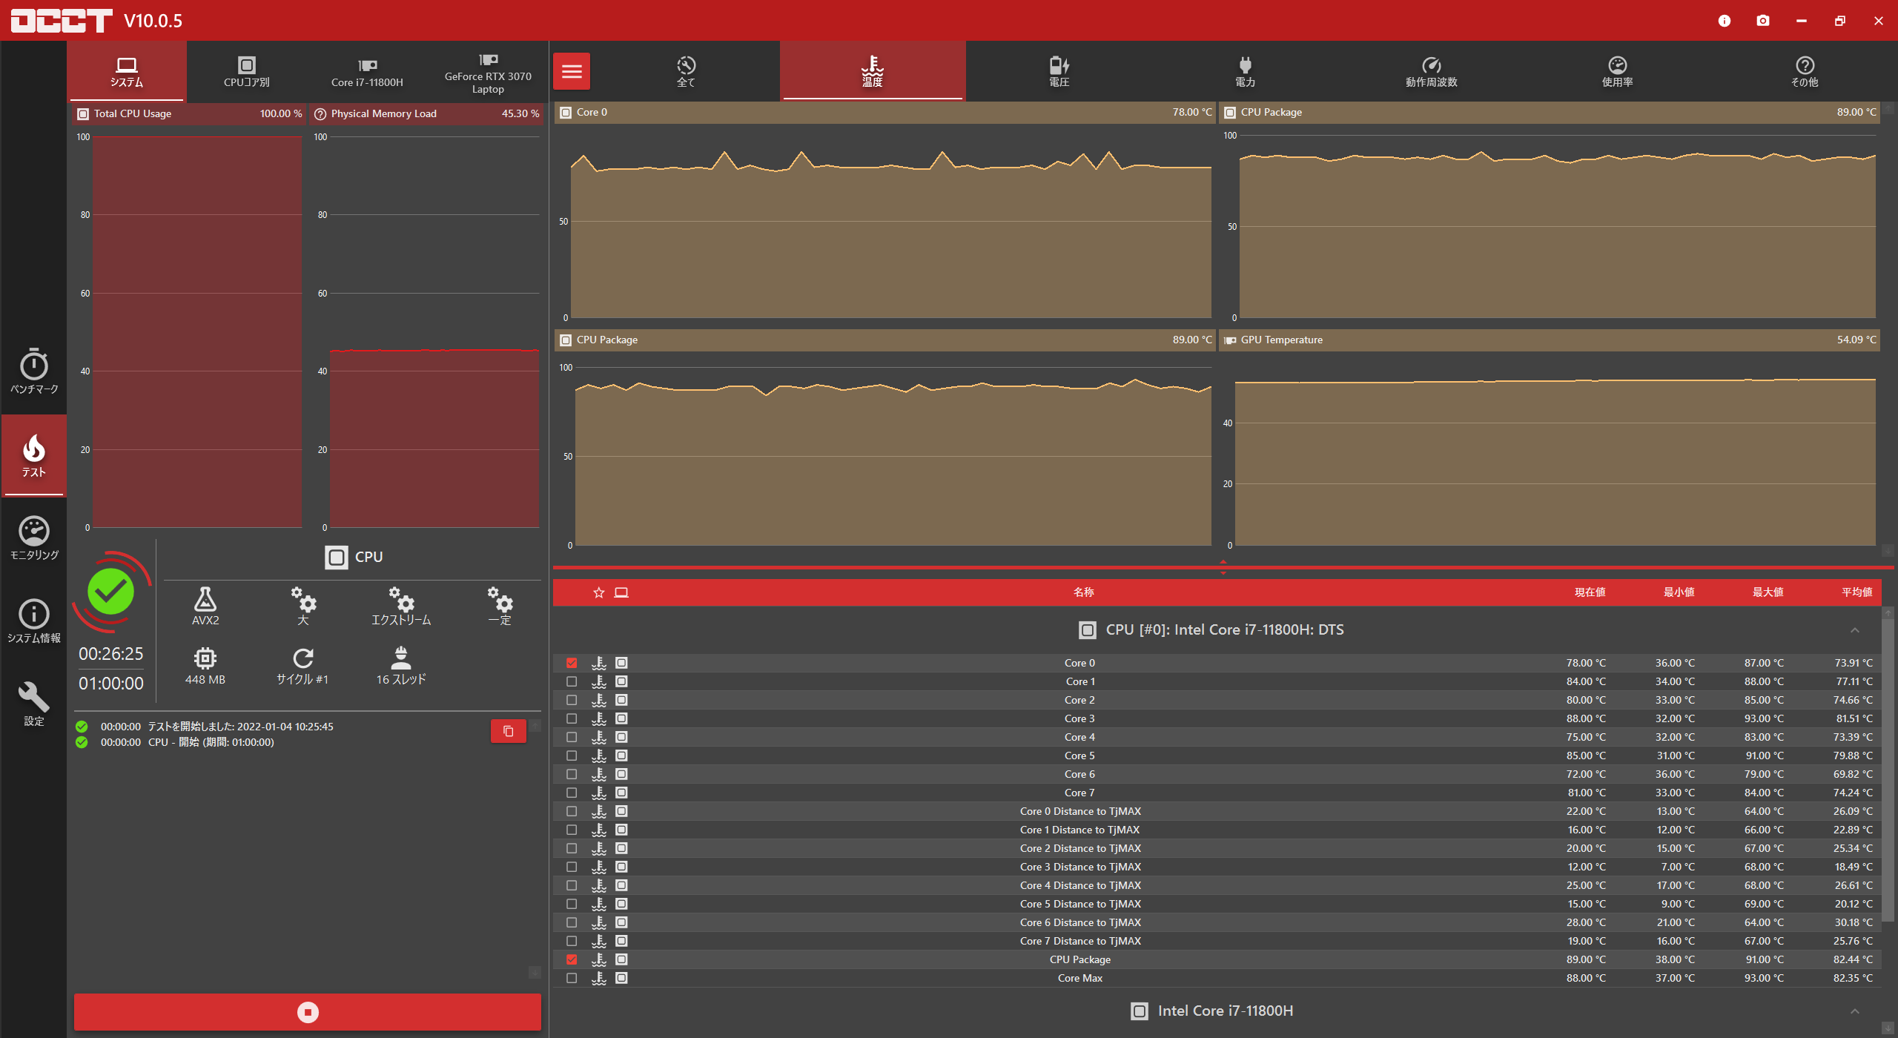This screenshot has height=1038, width=1898.
Task: Switch to the GeForce RTX 3070 Laptop tab
Action: tap(488, 71)
